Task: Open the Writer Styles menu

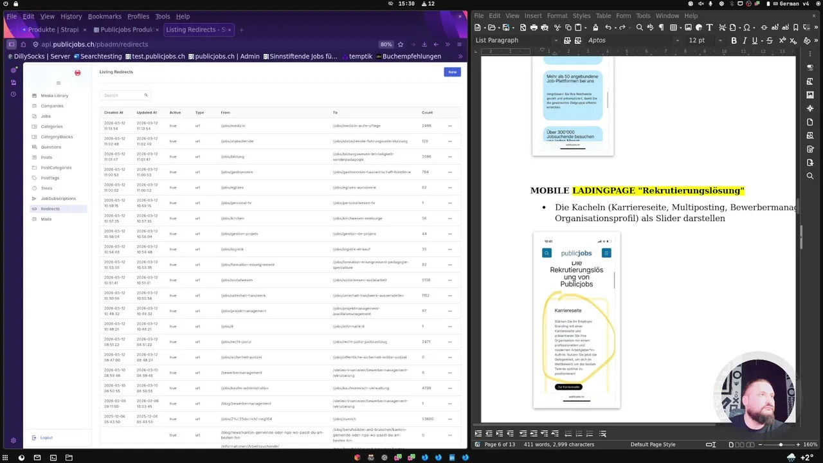Action: pyautogui.click(x=582, y=16)
